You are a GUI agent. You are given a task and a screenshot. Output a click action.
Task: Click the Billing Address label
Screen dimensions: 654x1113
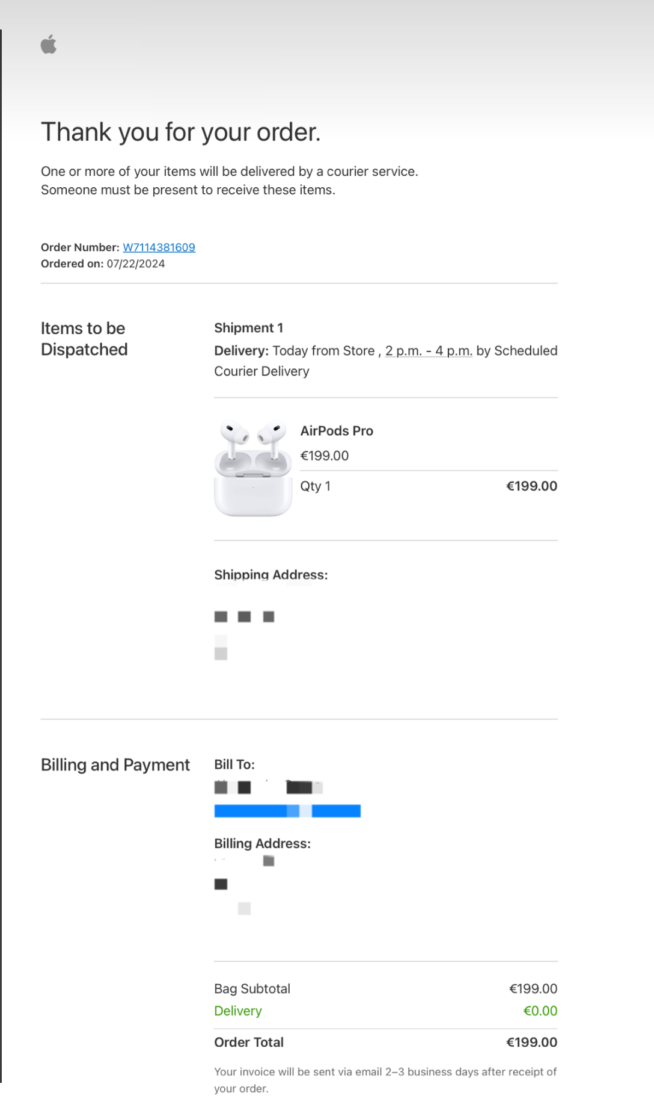262,844
